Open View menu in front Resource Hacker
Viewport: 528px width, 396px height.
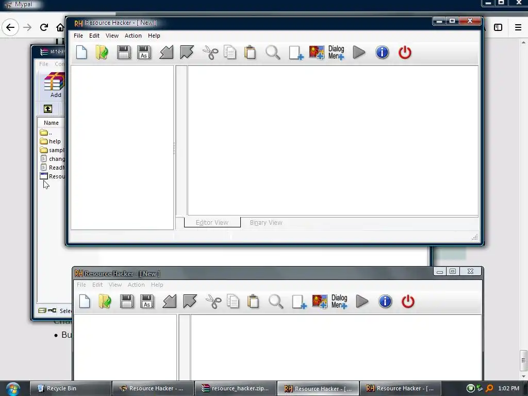(112, 36)
